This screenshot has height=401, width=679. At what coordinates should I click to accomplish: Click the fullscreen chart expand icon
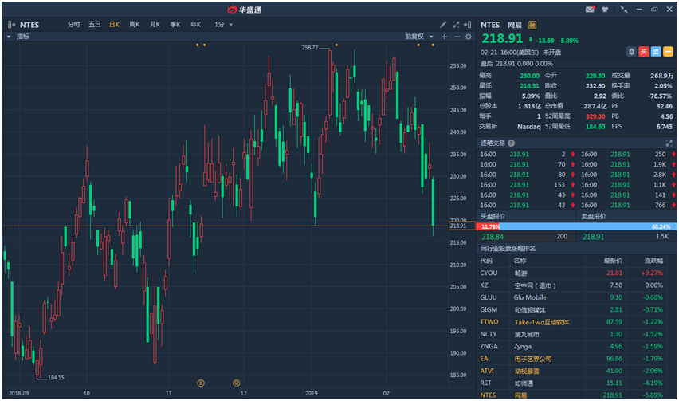tap(456, 25)
